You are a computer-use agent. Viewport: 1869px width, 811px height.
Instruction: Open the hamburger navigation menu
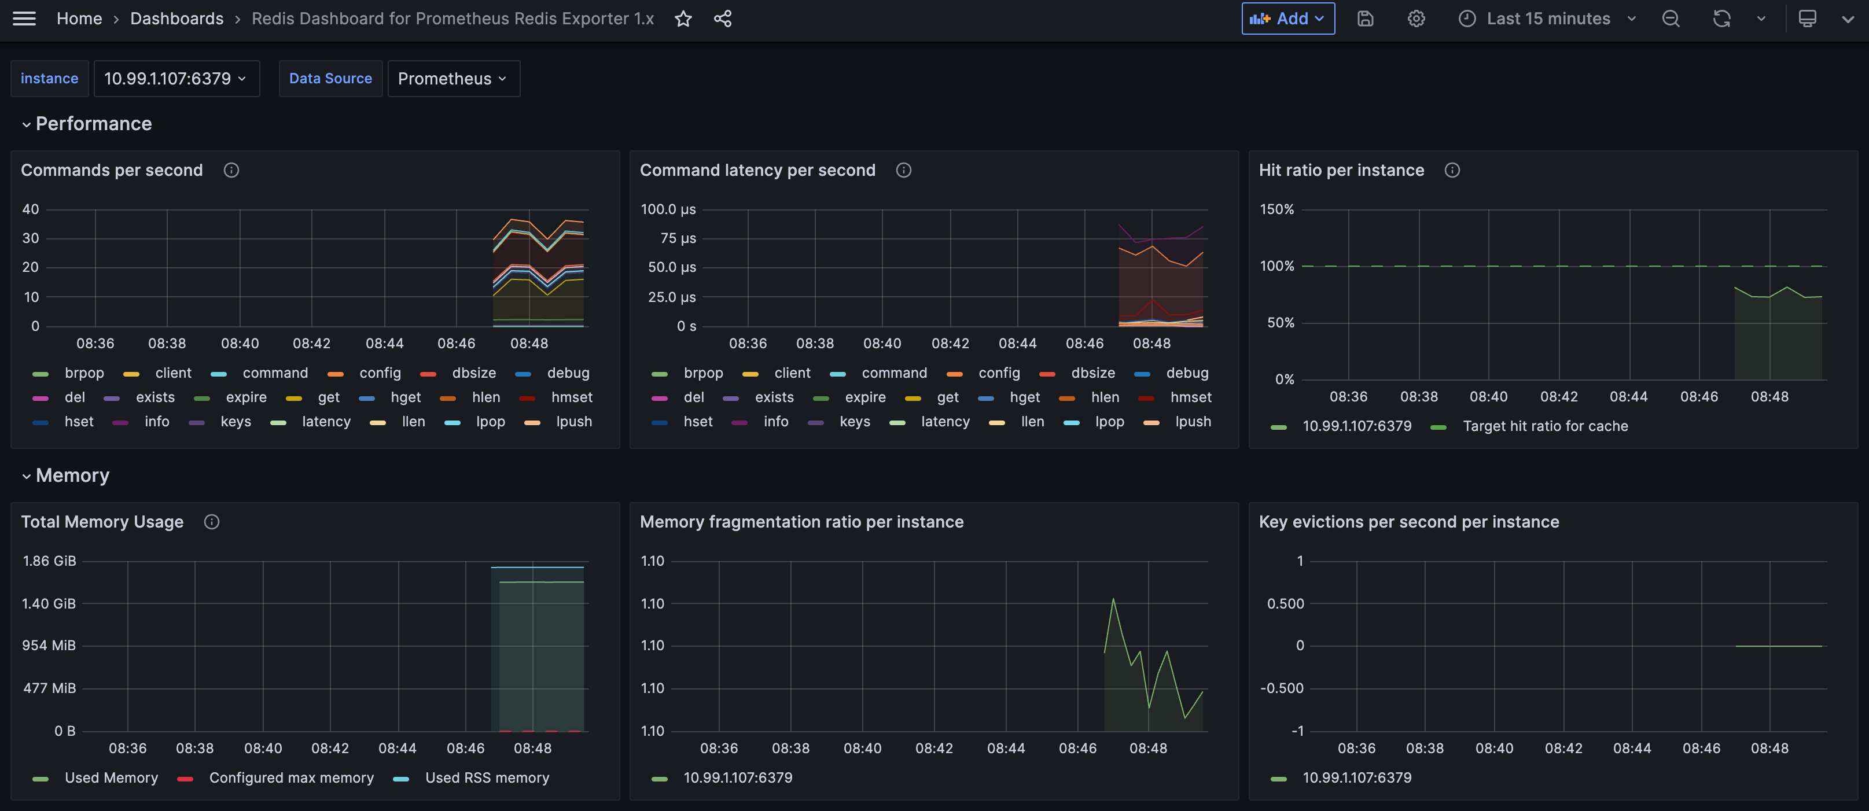[24, 19]
